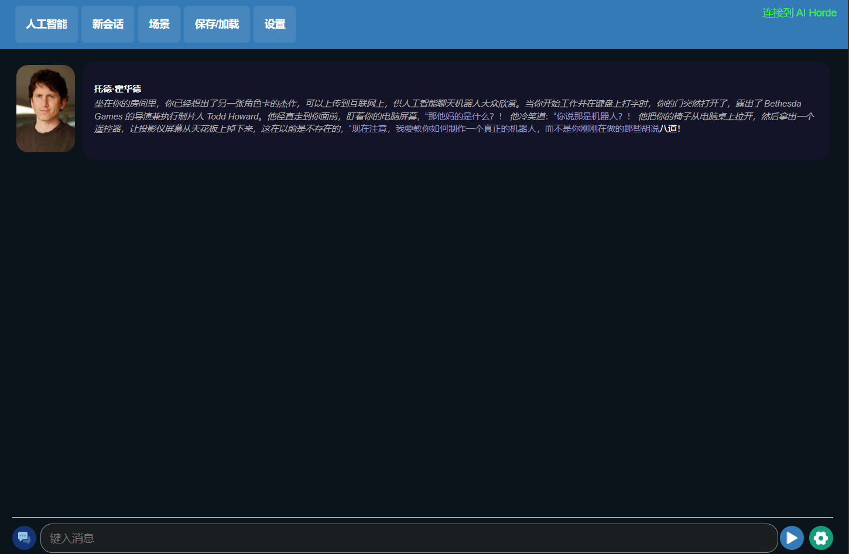Click the blue quoted “你说那是机器人 dialogue
This screenshot has width=849, height=554.
coord(591,117)
